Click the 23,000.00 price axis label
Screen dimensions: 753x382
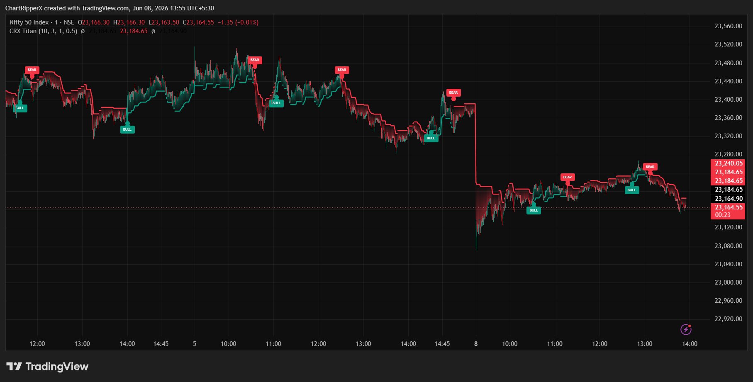[x=728, y=282]
